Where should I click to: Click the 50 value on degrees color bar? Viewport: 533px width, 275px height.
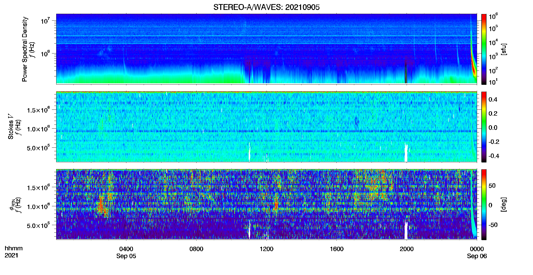click(x=492, y=186)
